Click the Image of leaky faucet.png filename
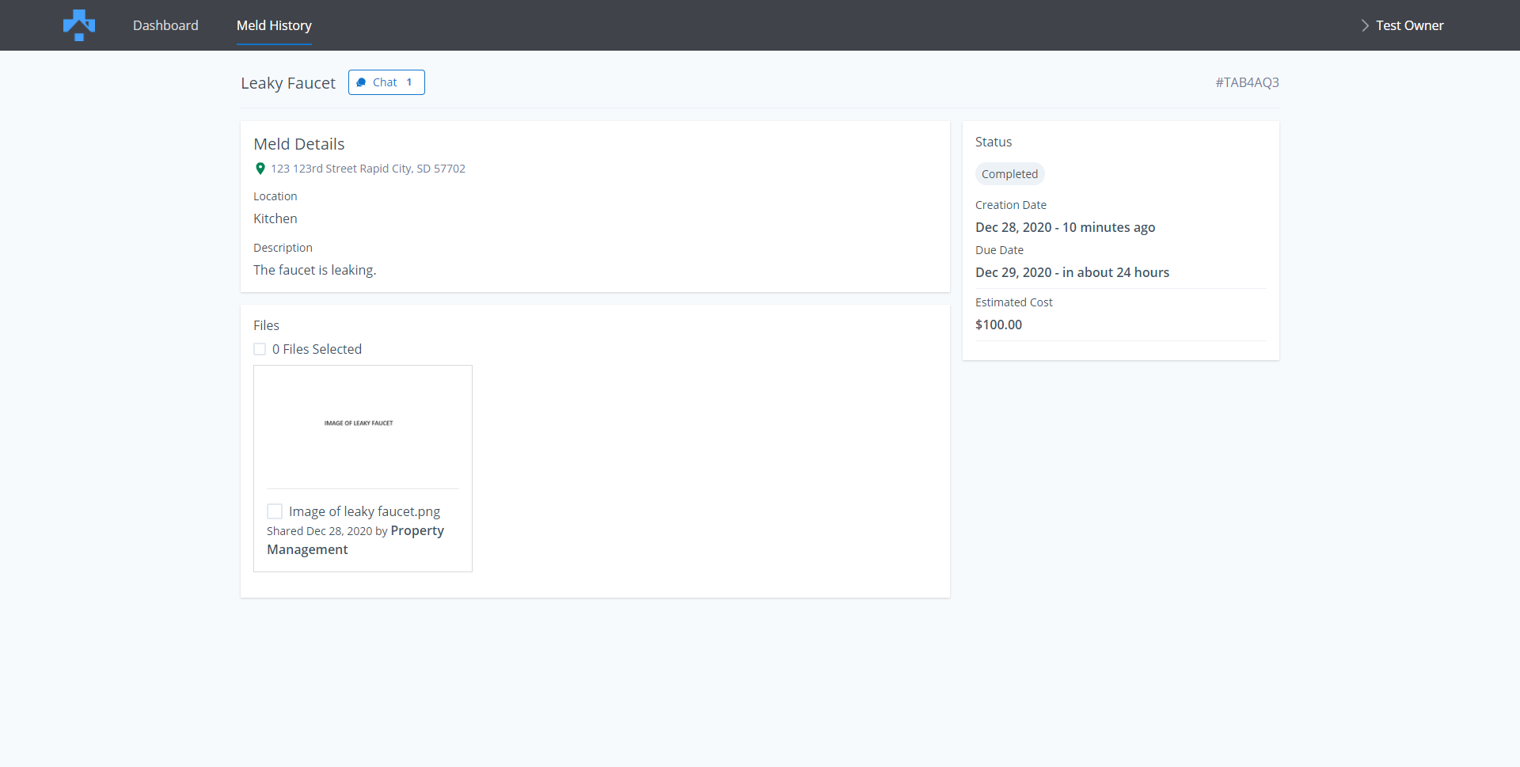1520x767 pixels. tap(364, 511)
